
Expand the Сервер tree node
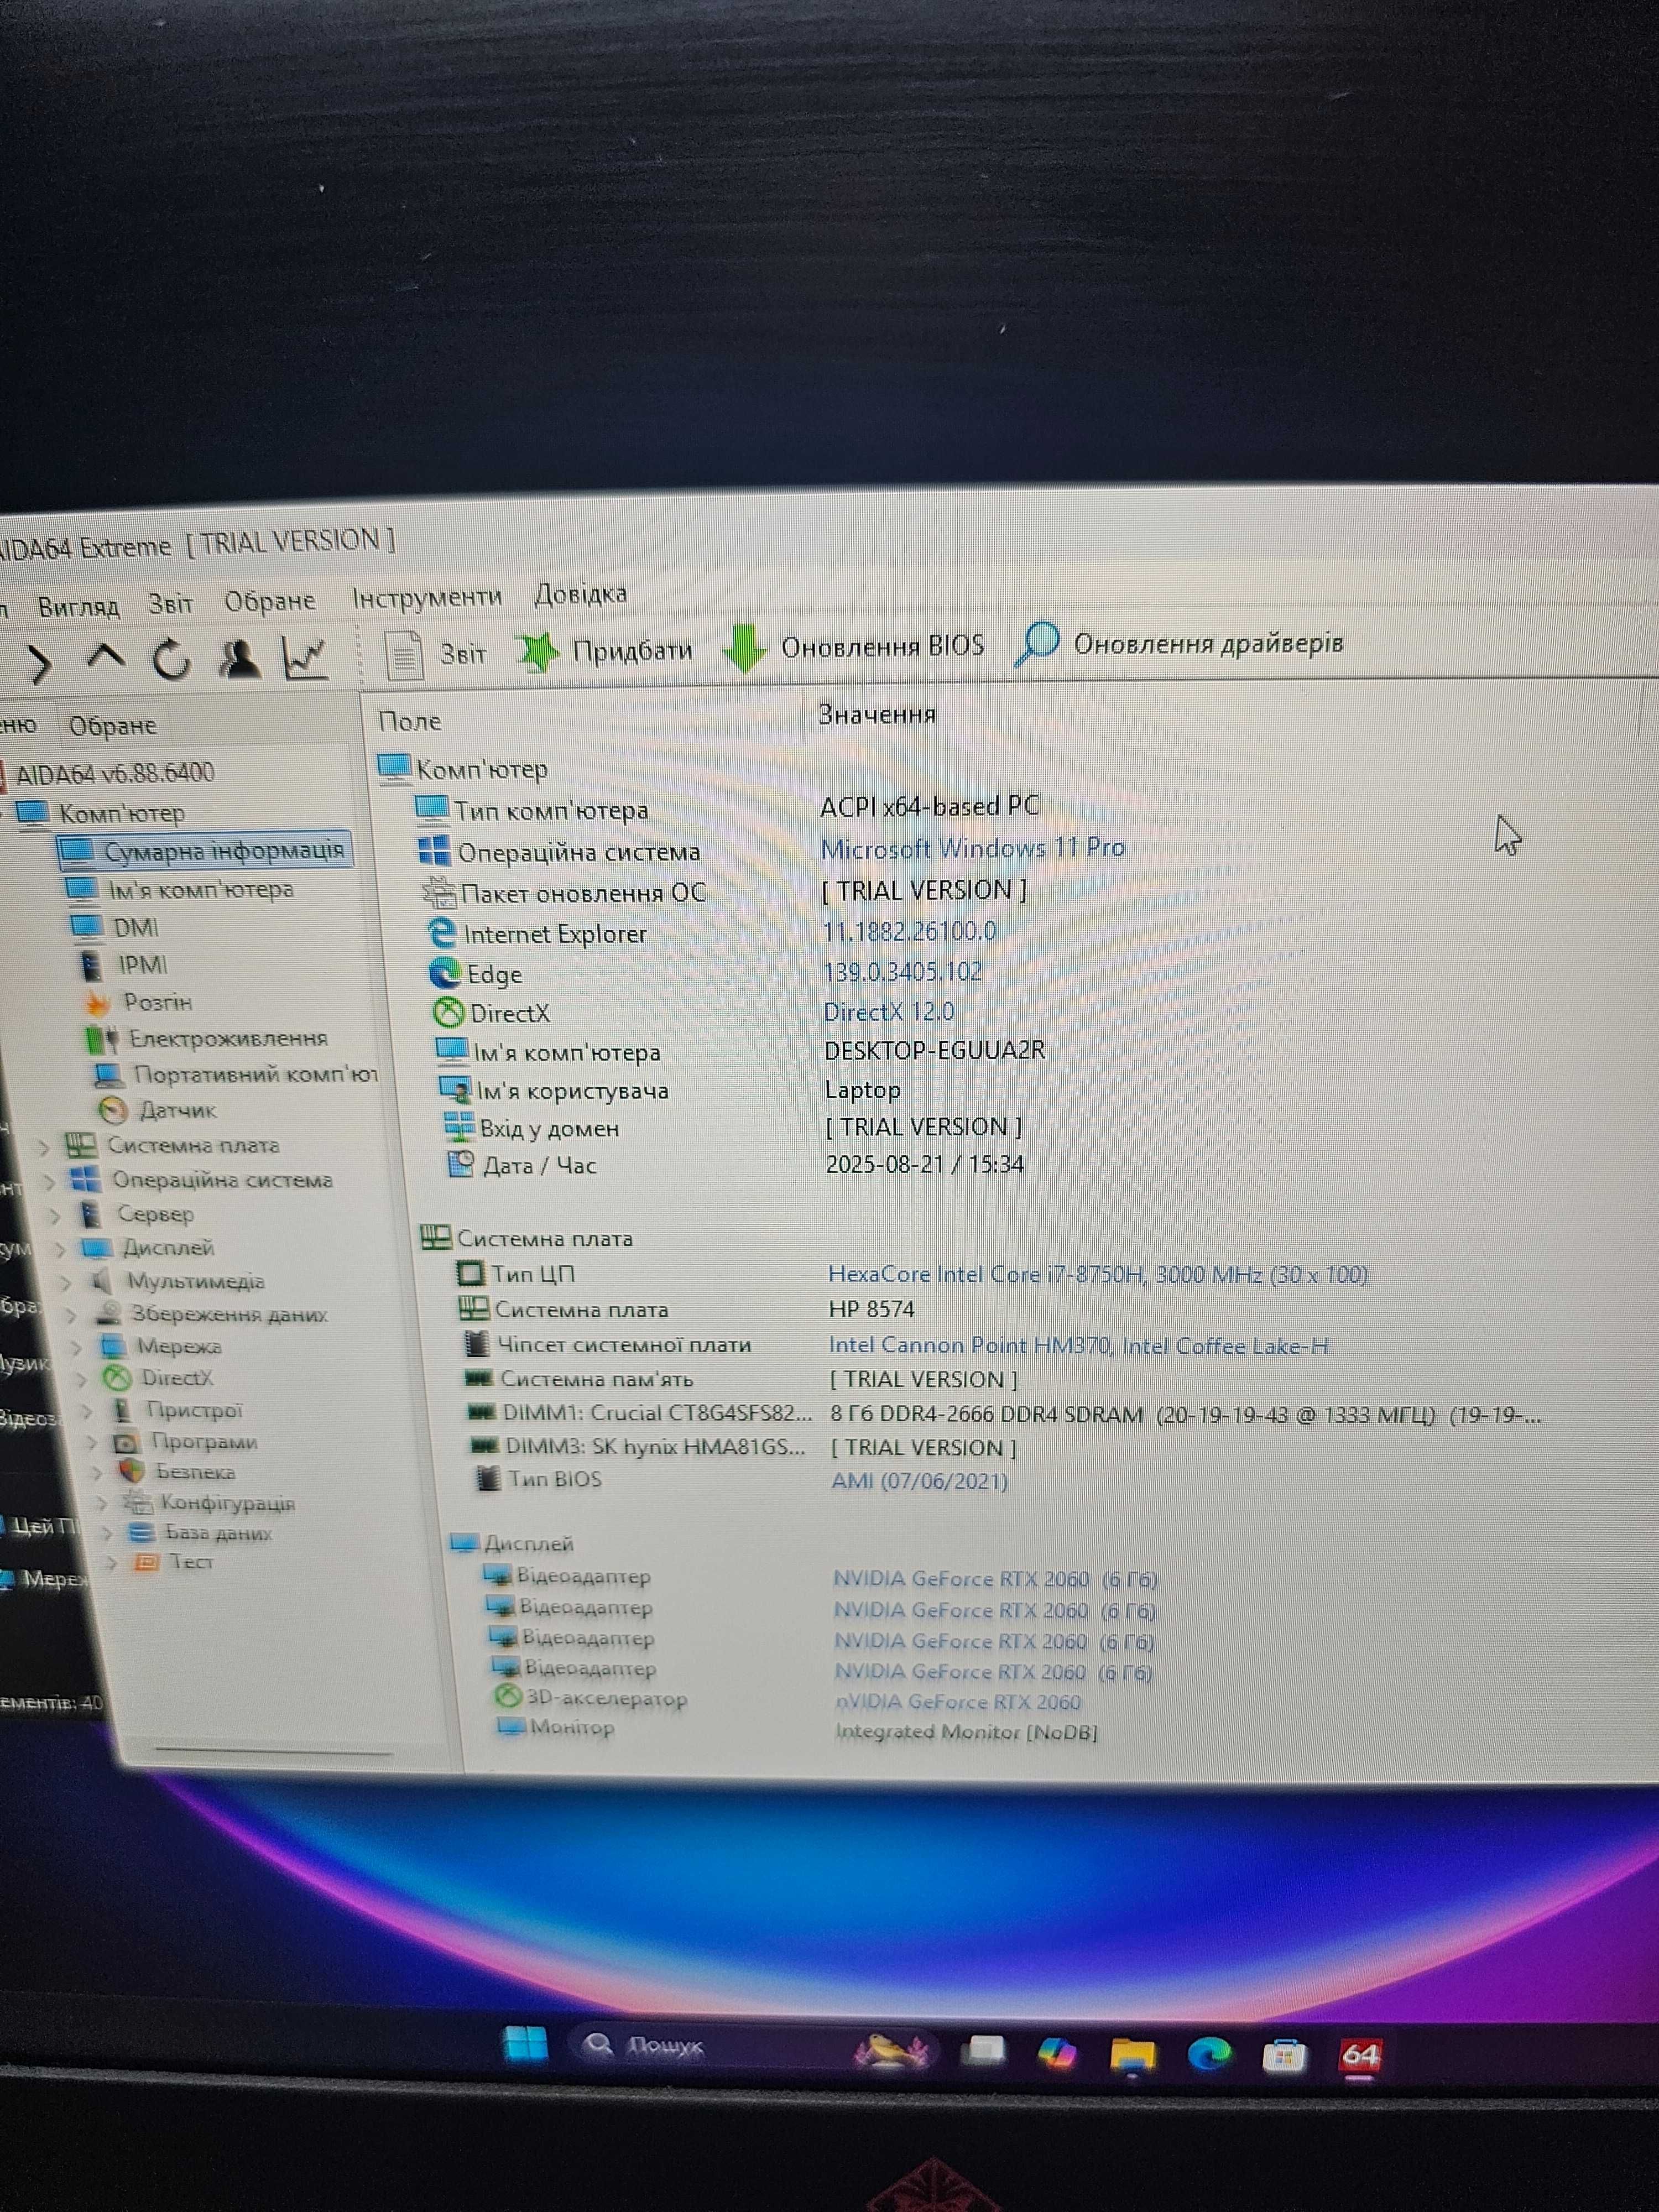pos(55,1216)
